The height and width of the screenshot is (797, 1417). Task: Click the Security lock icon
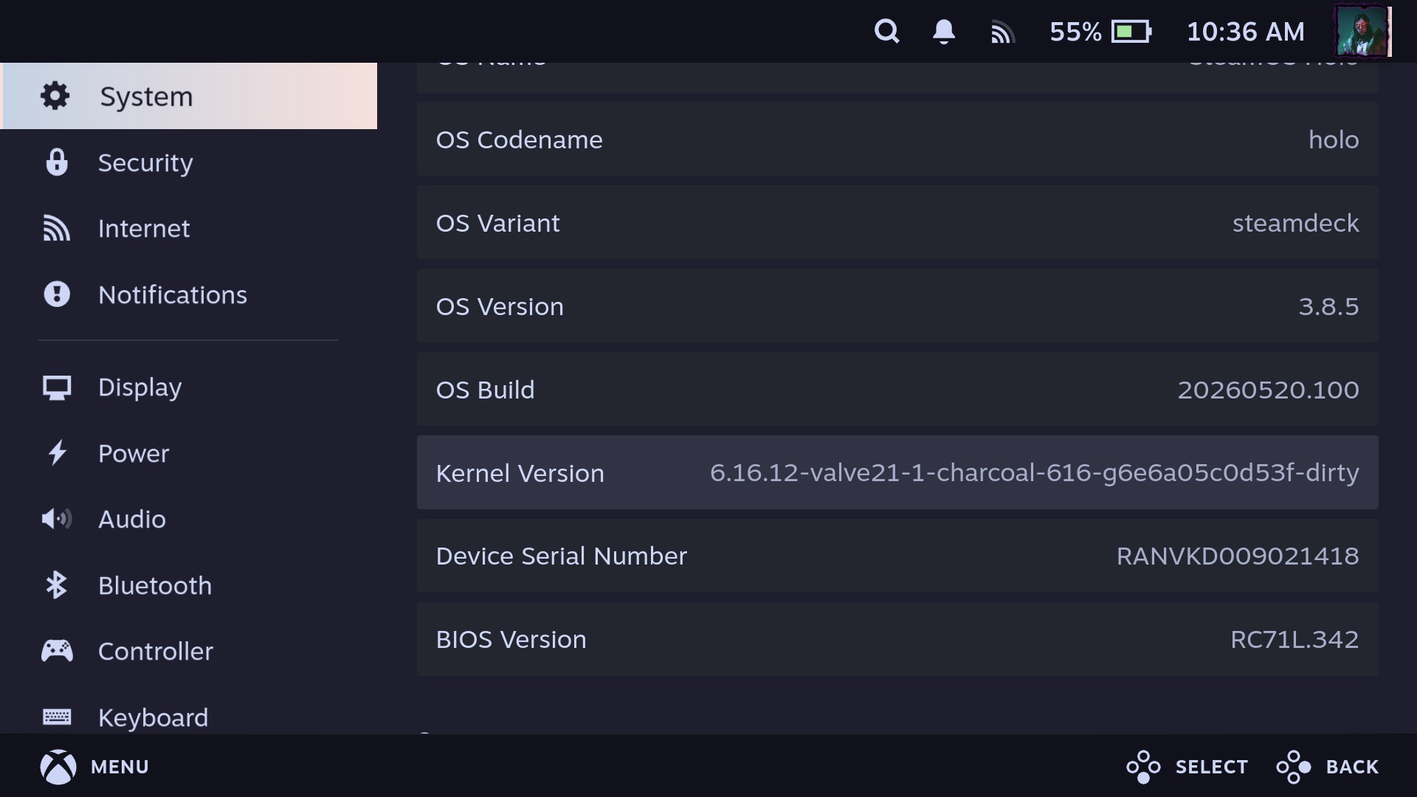pyautogui.click(x=57, y=162)
